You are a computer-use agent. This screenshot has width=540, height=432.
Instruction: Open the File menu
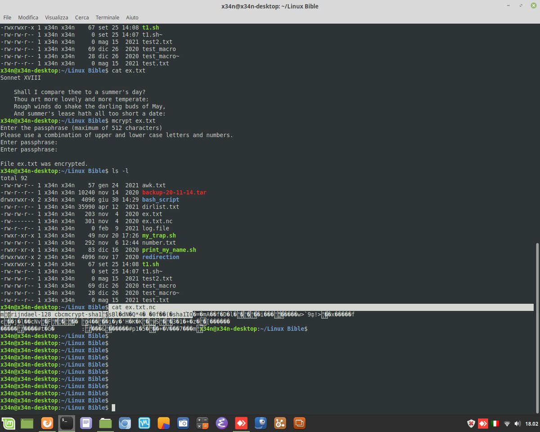tap(7, 17)
